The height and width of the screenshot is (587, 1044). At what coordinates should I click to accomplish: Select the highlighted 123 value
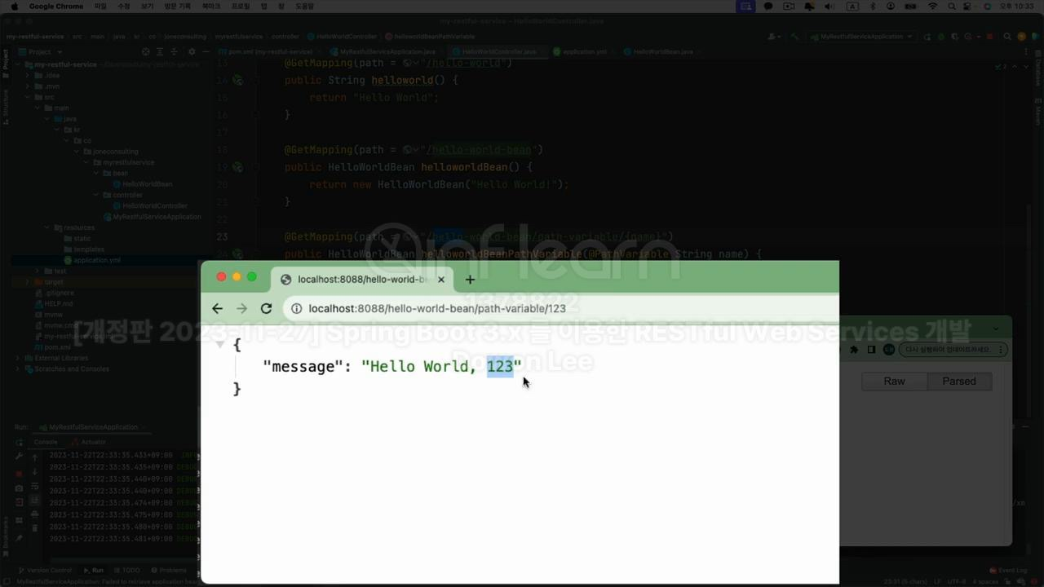500,367
